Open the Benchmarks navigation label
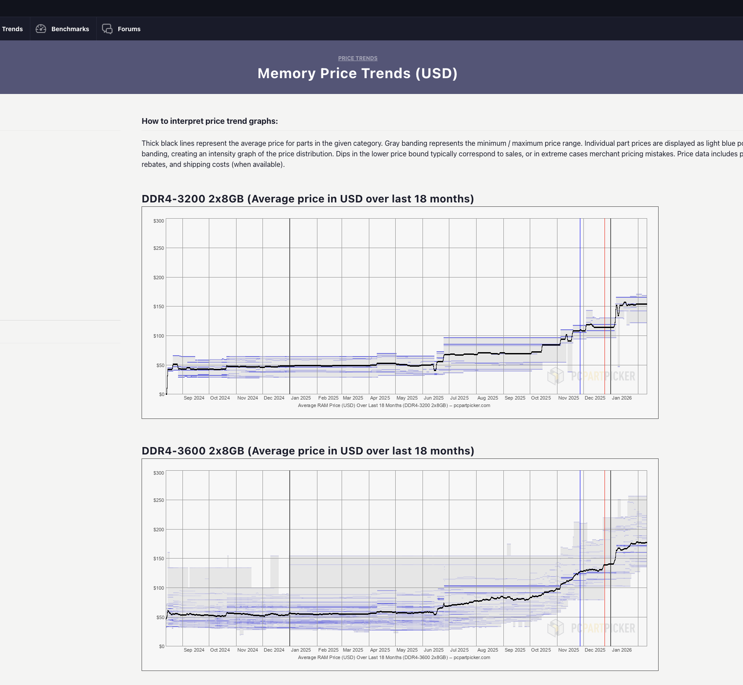Screen dimensions: 743x685 70,29
